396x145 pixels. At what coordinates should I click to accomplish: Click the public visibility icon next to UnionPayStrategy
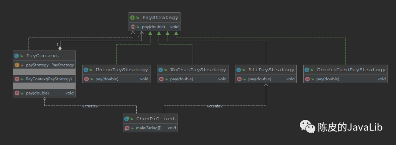click(91, 70)
